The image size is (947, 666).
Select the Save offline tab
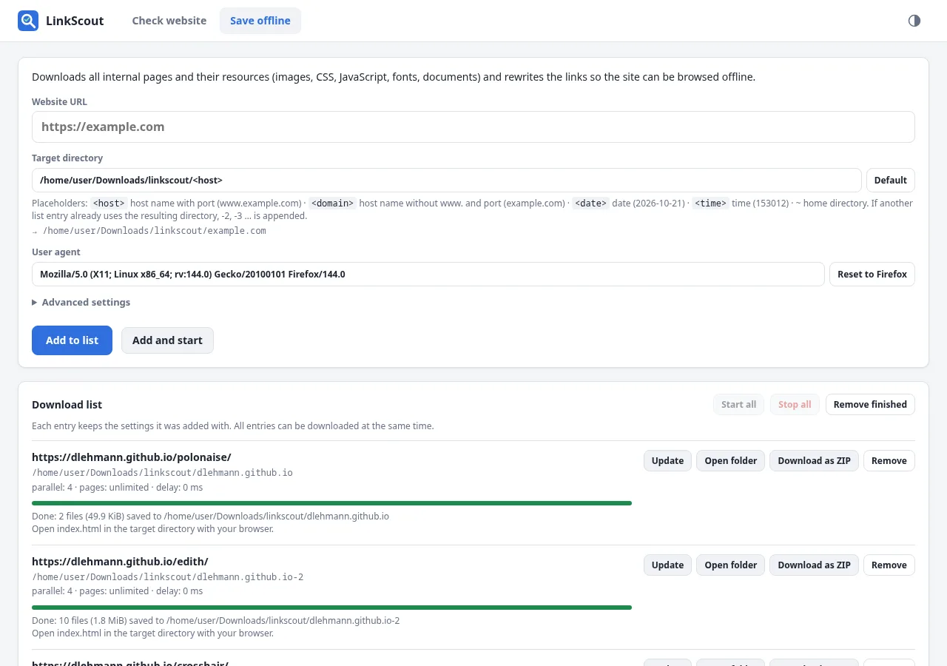(x=260, y=21)
